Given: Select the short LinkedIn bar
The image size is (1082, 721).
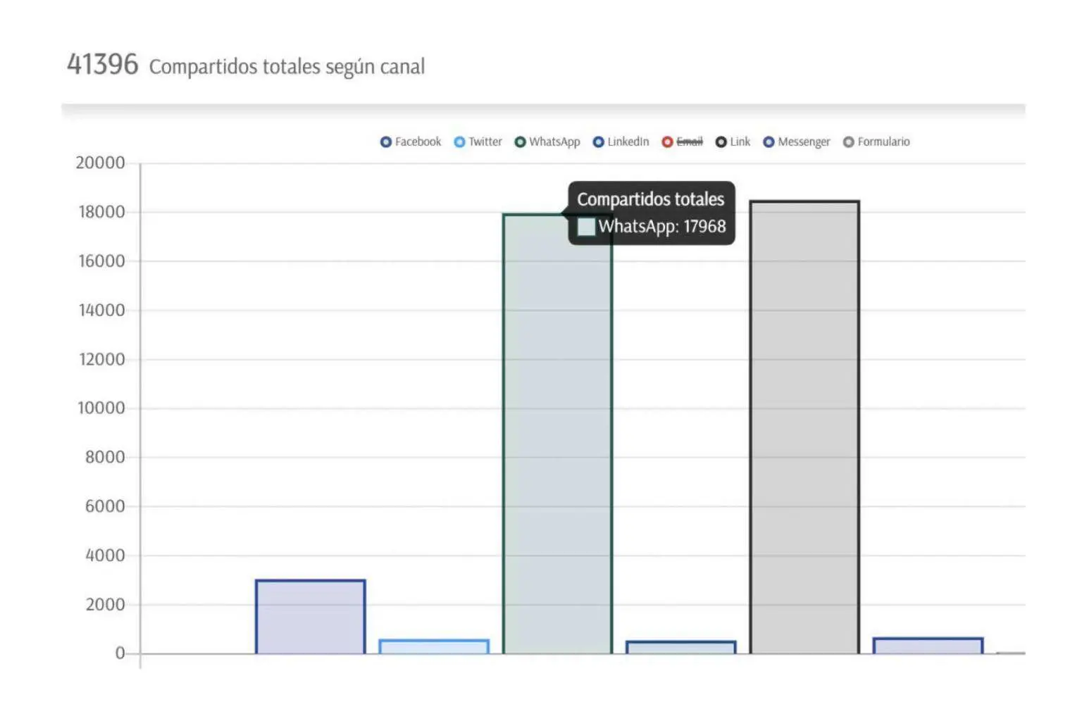Looking at the screenshot, I should pos(680,647).
